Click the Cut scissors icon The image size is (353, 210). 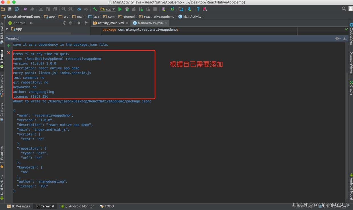tap(41, 9)
